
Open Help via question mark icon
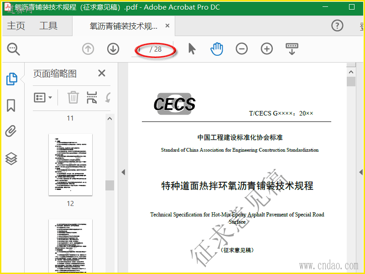[337, 26]
